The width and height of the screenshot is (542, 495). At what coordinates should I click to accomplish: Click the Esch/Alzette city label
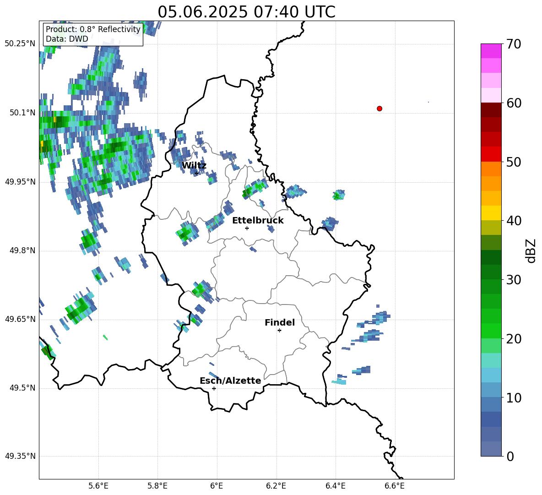click(x=230, y=381)
